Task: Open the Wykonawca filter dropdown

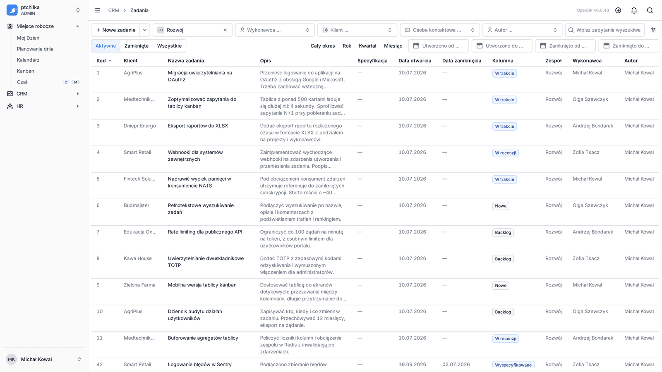Action: pos(275,30)
